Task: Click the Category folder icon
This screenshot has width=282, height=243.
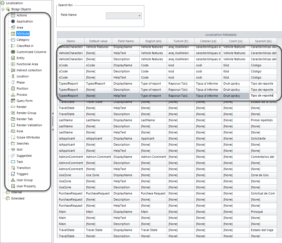Action: (x=13, y=40)
